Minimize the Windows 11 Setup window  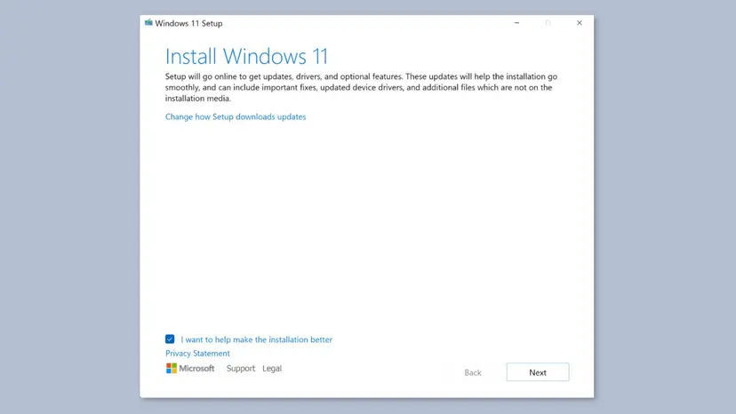[x=516, y=22]
